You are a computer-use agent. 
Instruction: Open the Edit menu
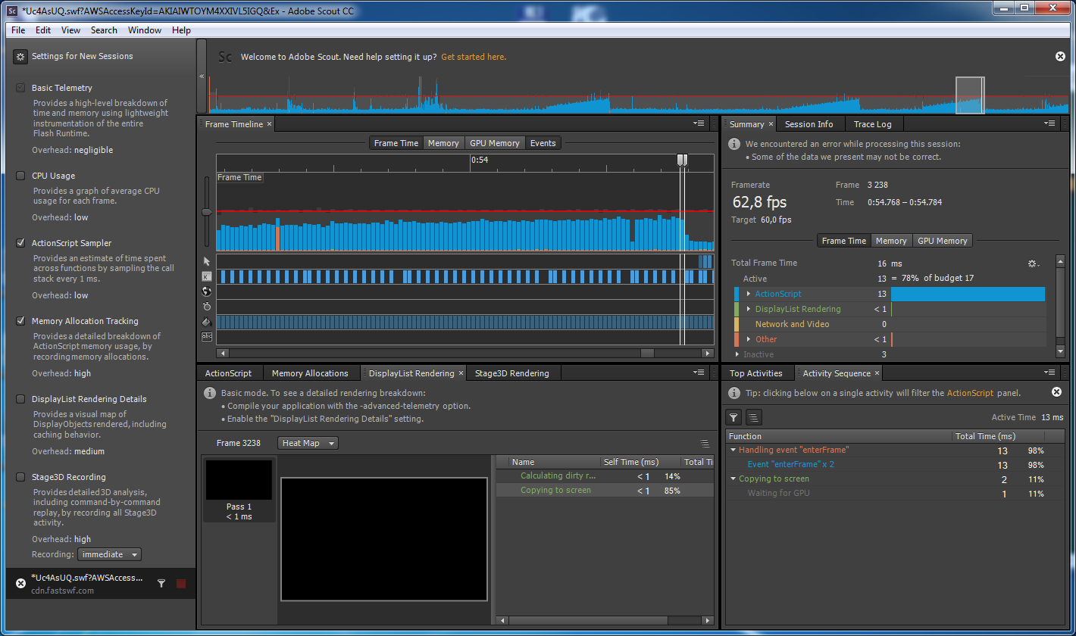(43, 30)
